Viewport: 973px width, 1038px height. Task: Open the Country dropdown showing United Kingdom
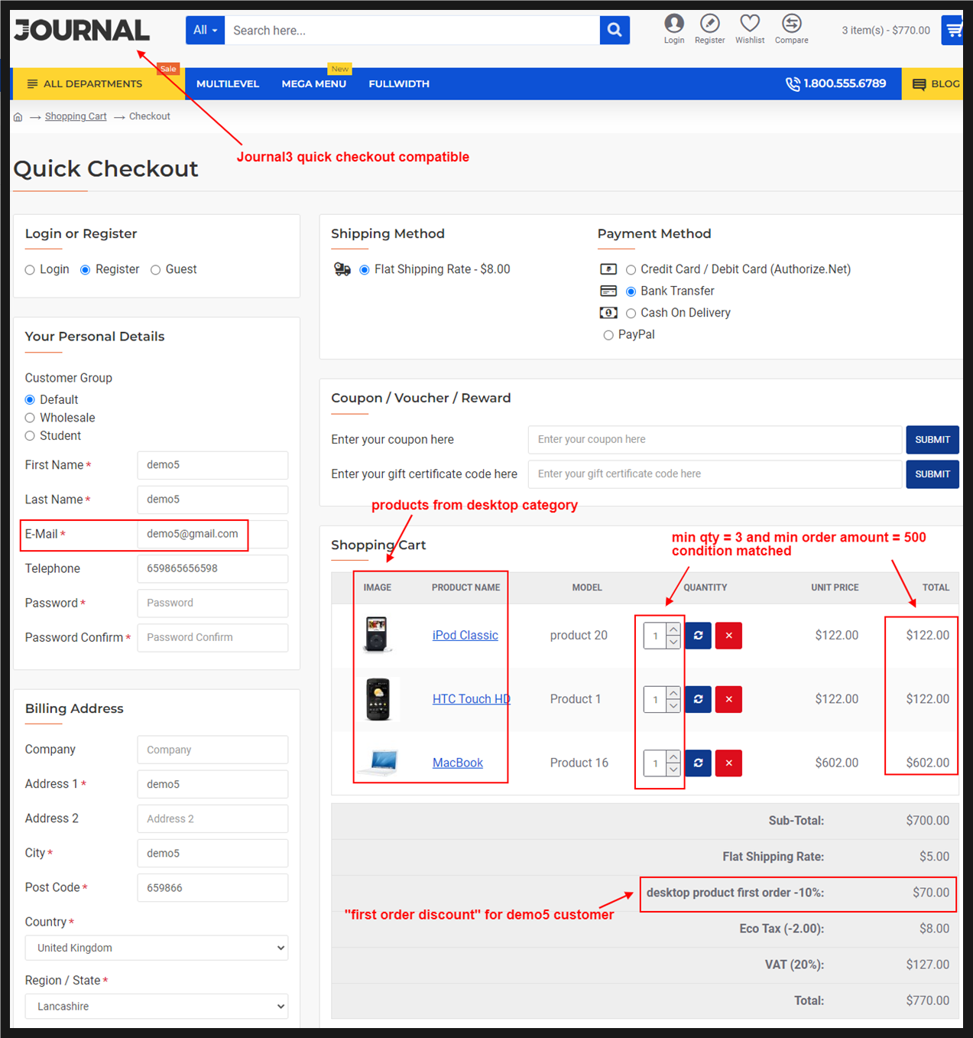coord(156,948)
